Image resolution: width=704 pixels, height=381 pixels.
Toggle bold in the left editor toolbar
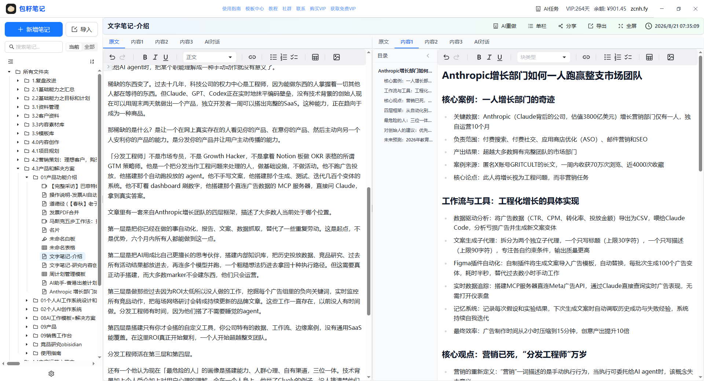point(145,57)
